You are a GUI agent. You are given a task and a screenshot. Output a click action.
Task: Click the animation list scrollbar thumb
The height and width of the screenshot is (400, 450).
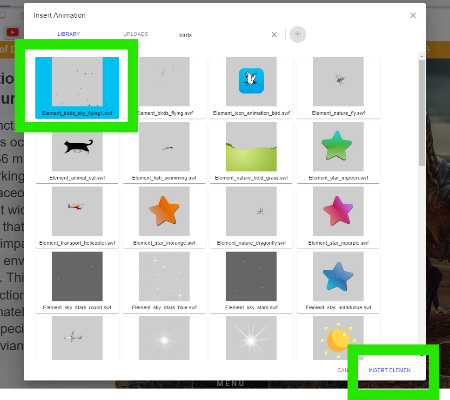pos(422,113)
